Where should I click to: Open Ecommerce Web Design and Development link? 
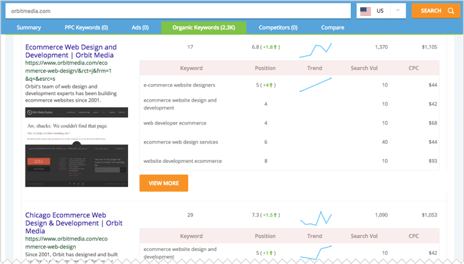[x=71, y=51]
